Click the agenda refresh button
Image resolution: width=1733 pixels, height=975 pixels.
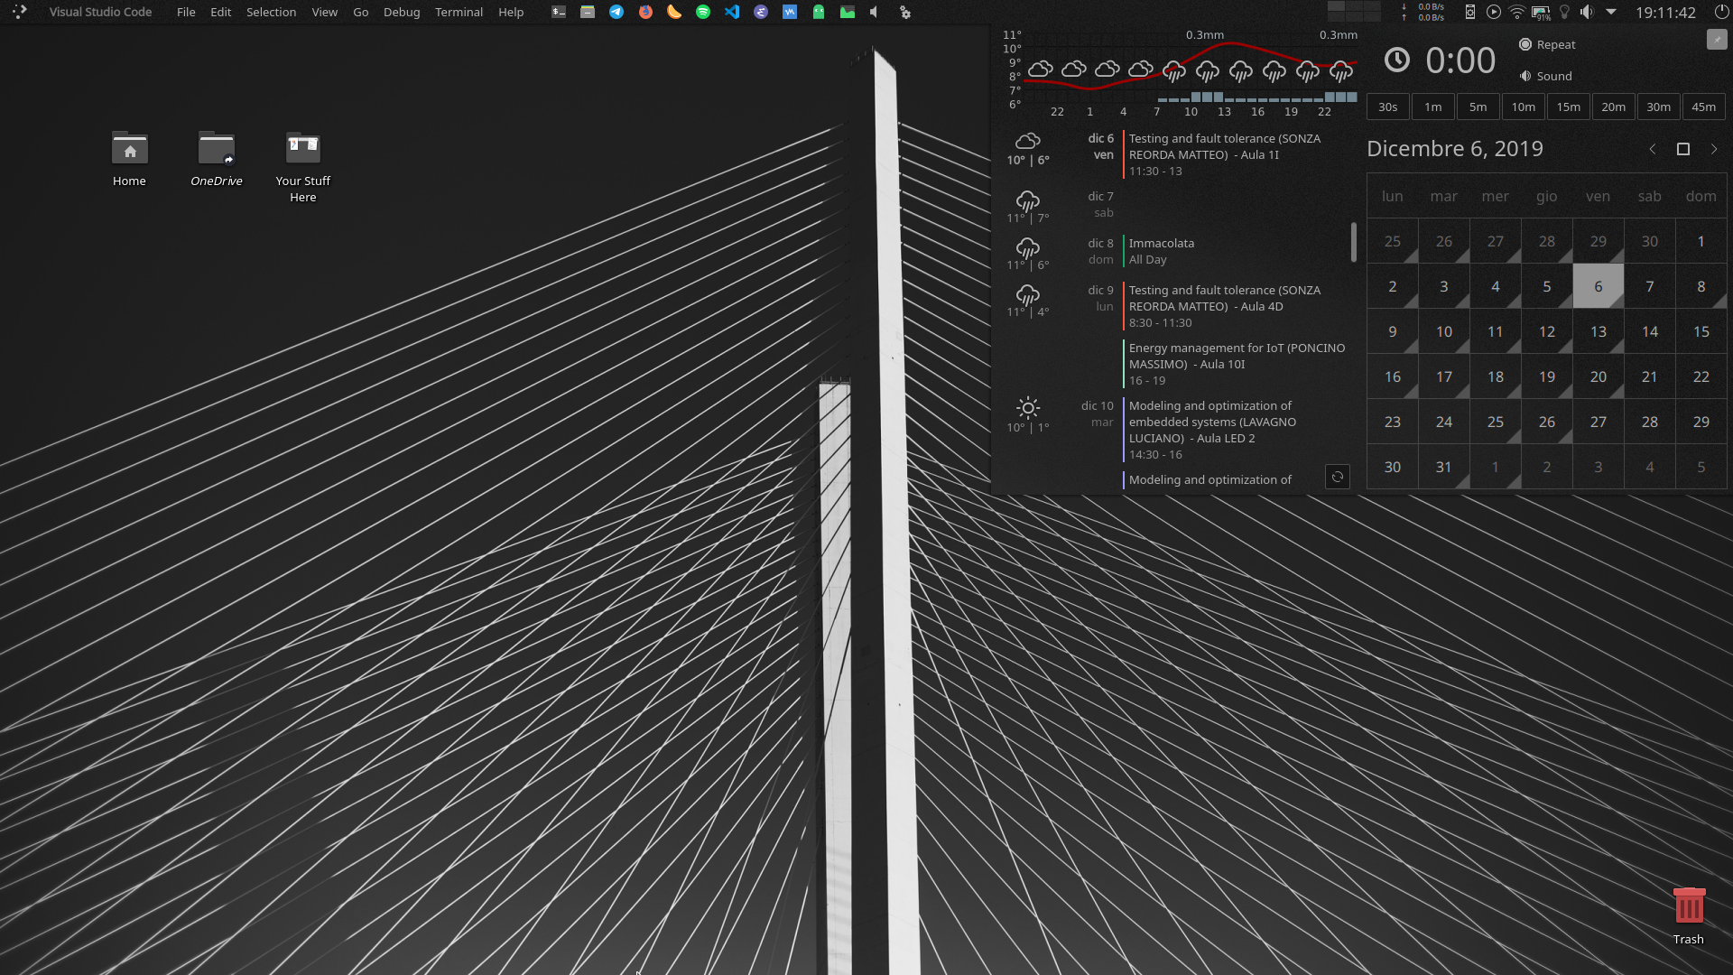pyautogui.click(x=1338, y=477)
